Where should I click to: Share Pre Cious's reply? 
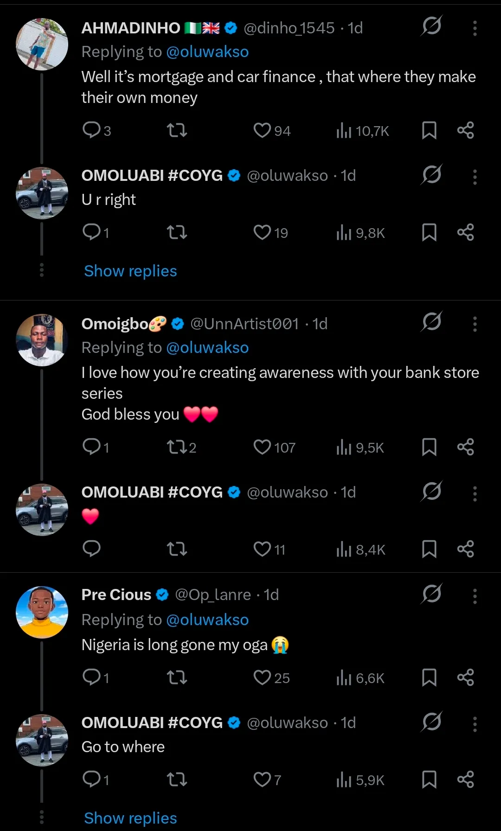point(465,678)
